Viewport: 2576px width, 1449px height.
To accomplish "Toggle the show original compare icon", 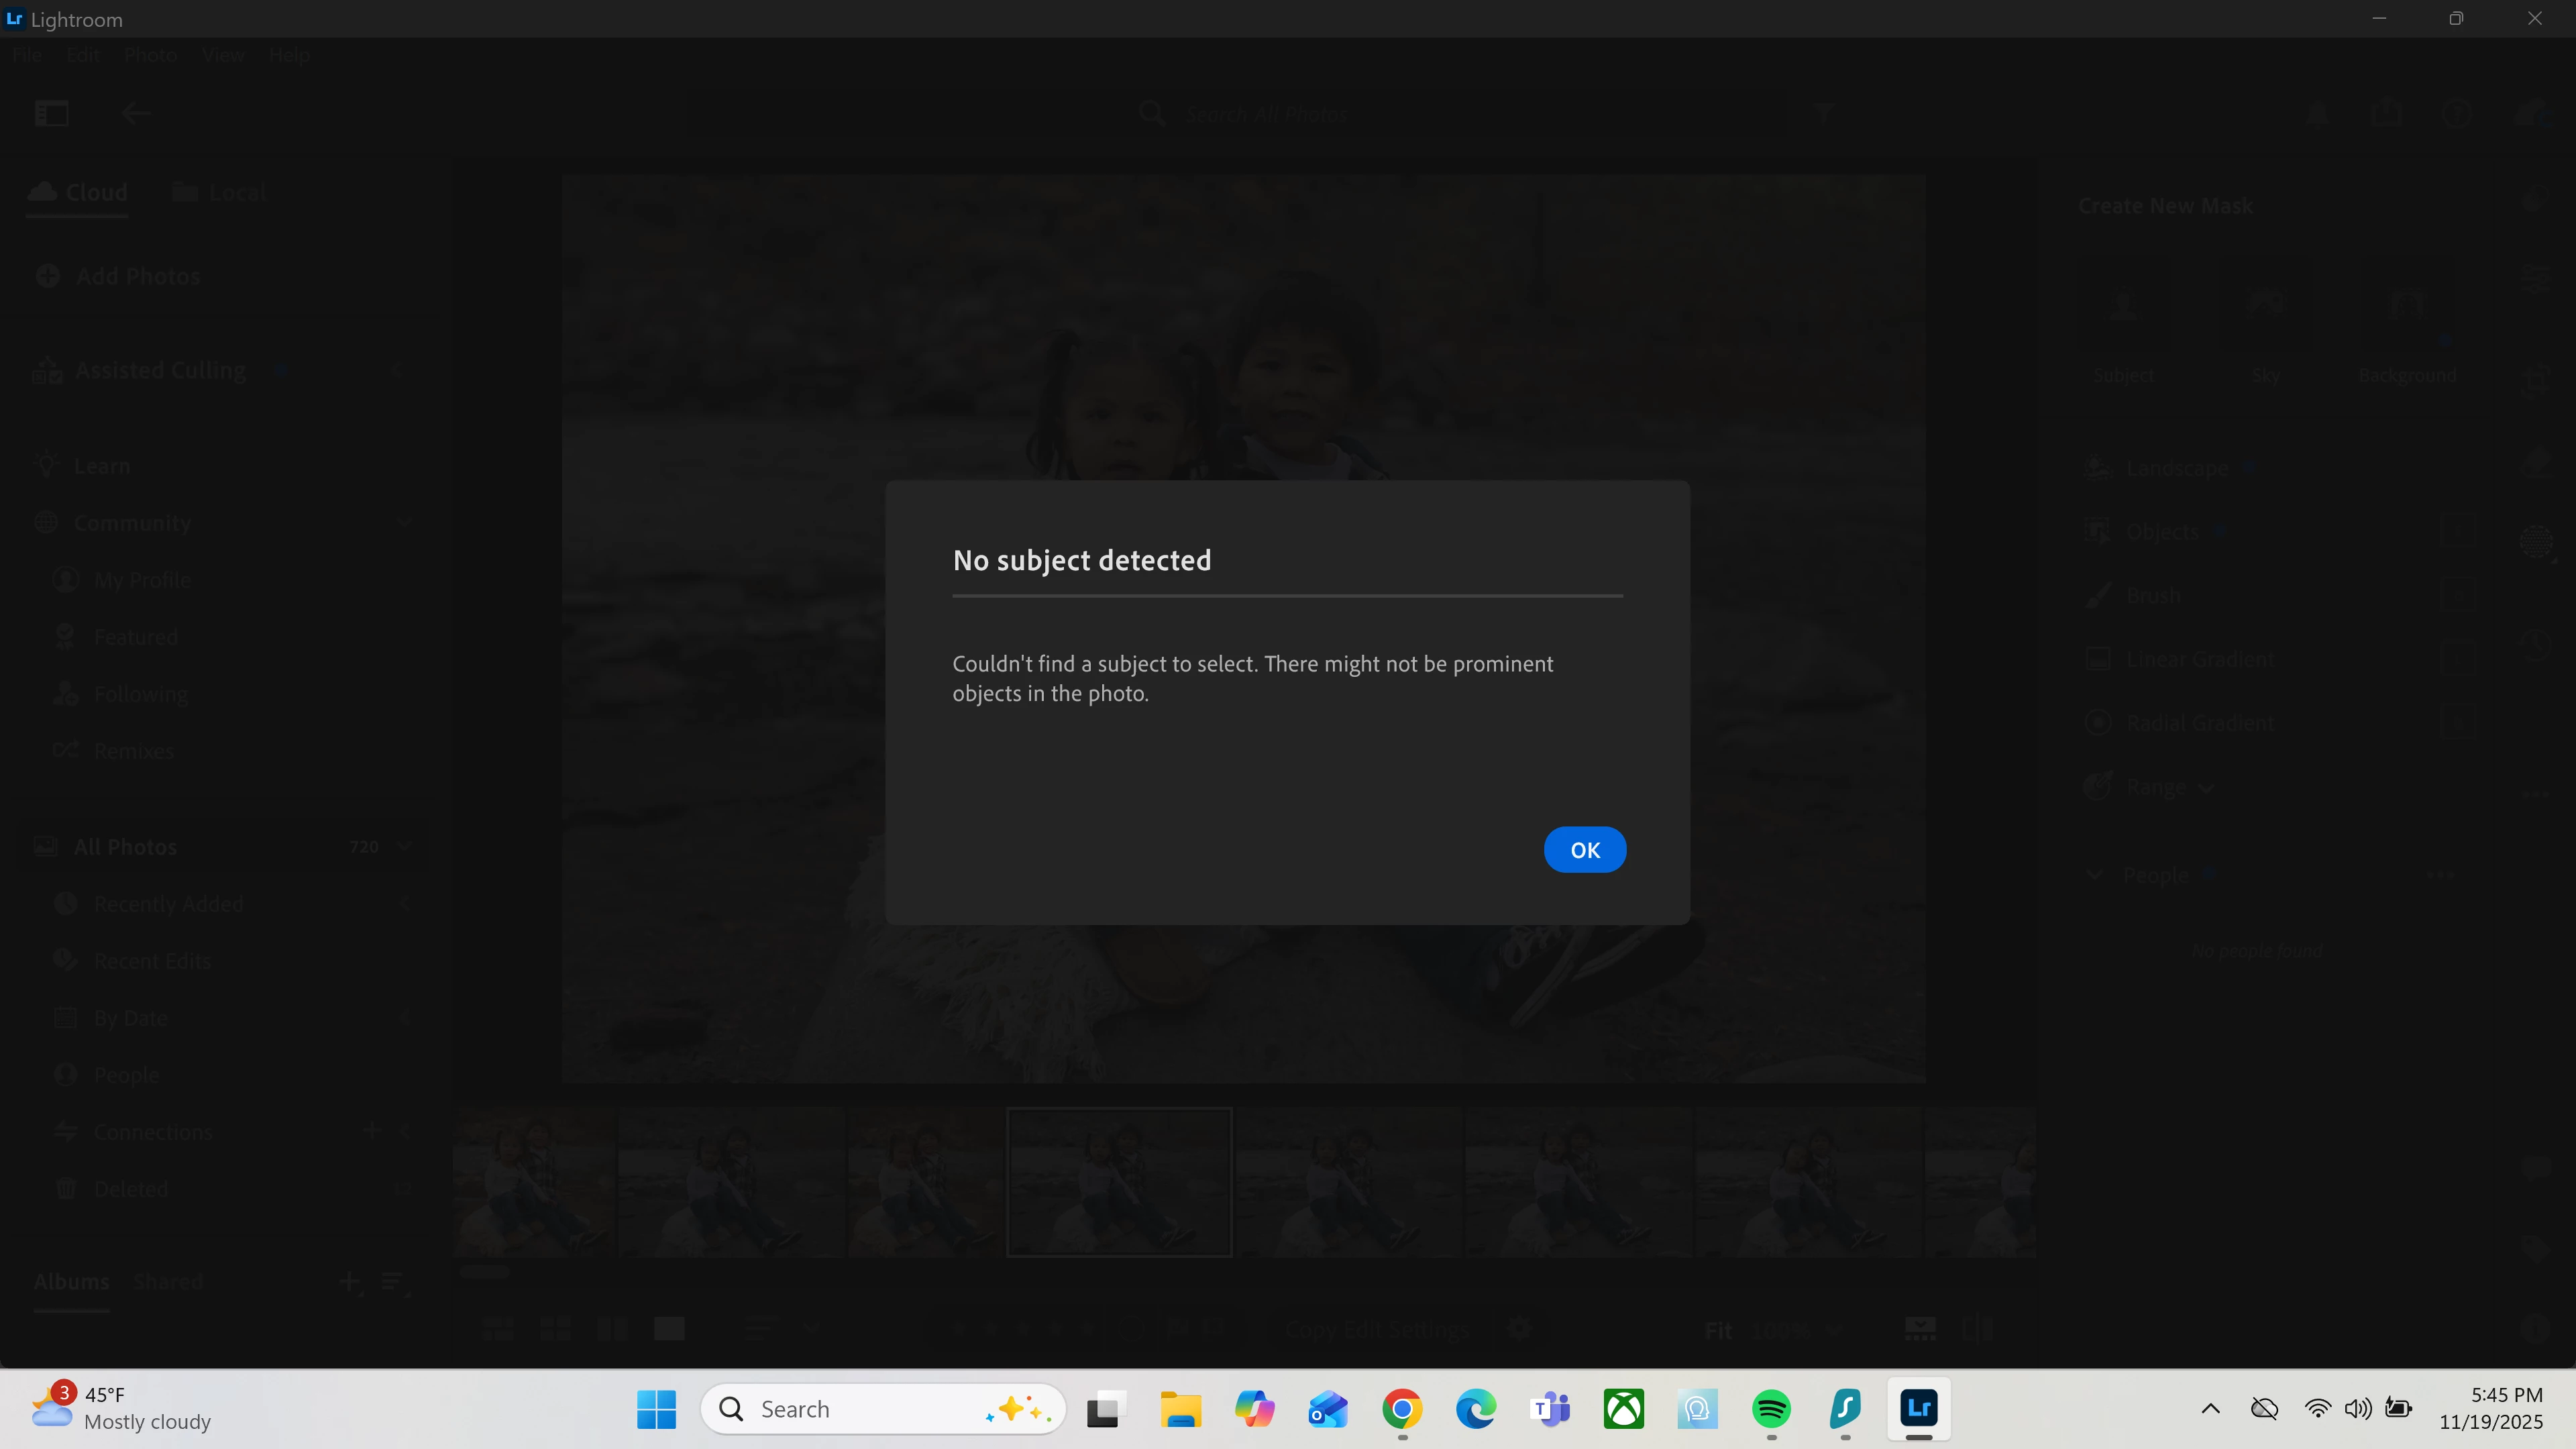I will pos(1977,1329).
